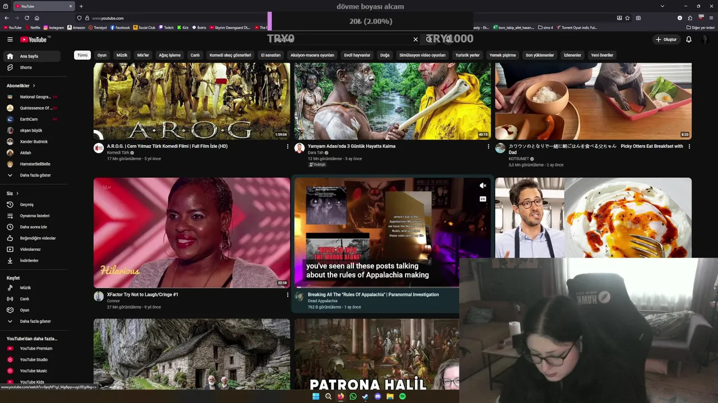Open WhatsApp from the taskbar
This screenshot has width=718, height=403.
(353, 396)
